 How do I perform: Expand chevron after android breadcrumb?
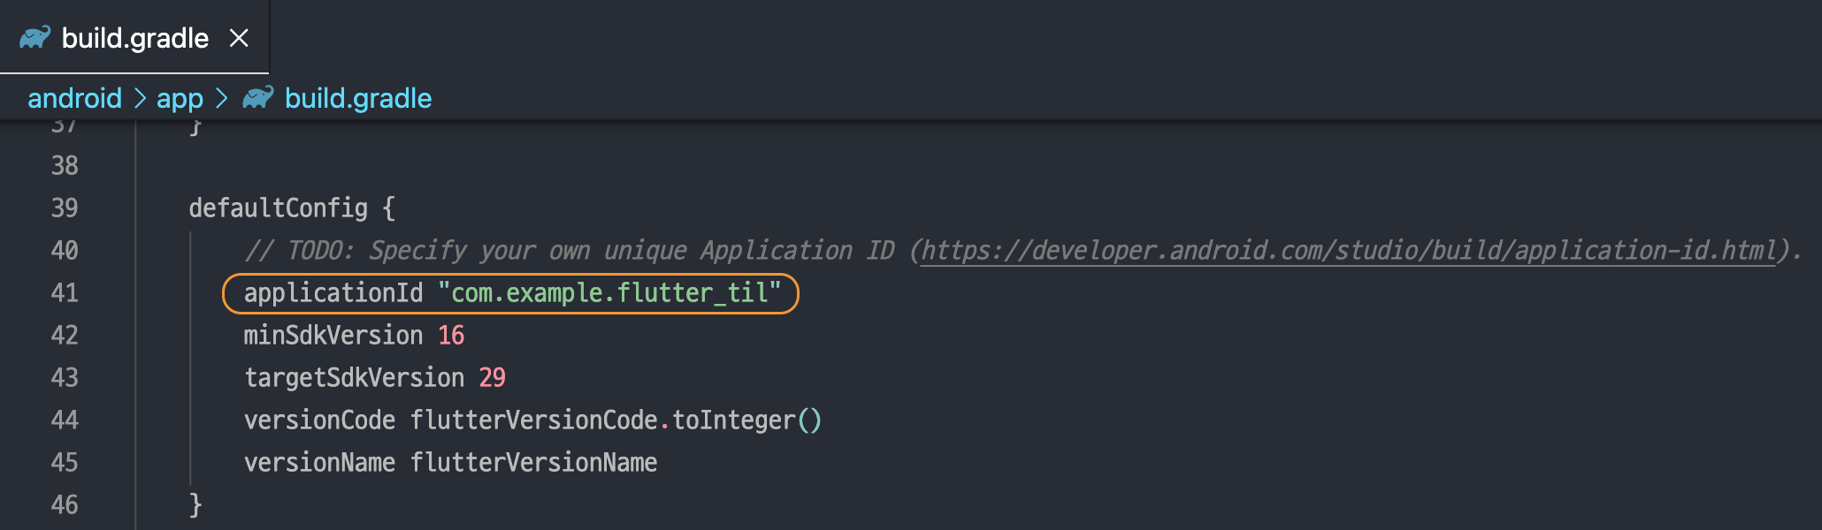click(140, 98)
